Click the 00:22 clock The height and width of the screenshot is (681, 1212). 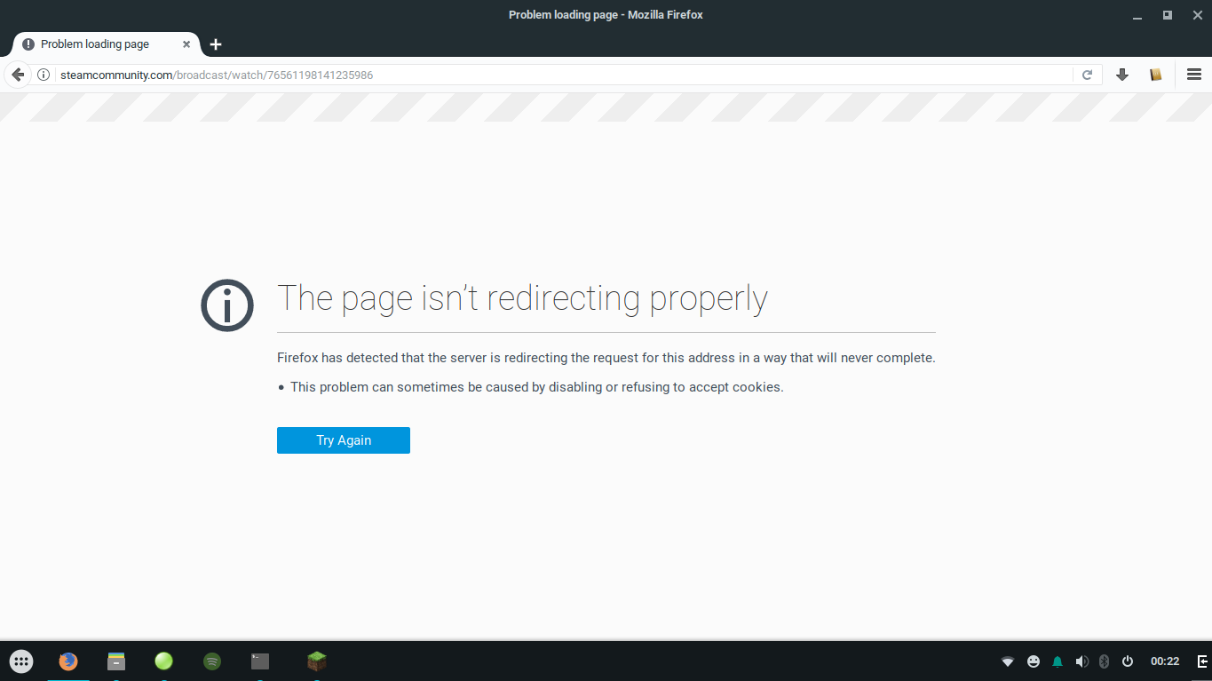pos(1165,661)
